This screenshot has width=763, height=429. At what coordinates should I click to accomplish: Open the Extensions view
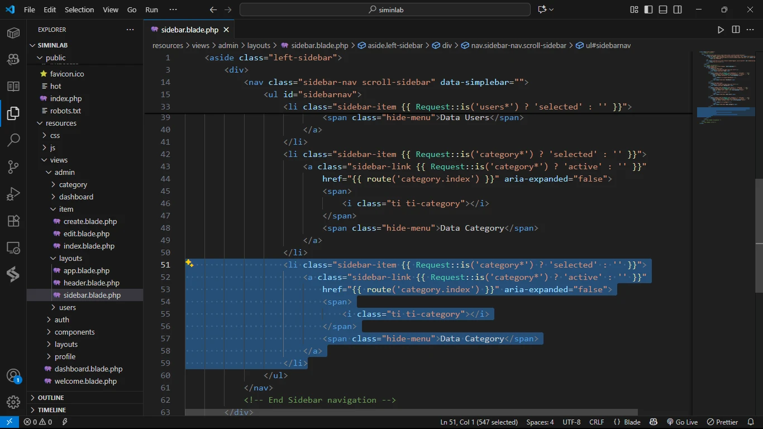[x=13, y=221]
